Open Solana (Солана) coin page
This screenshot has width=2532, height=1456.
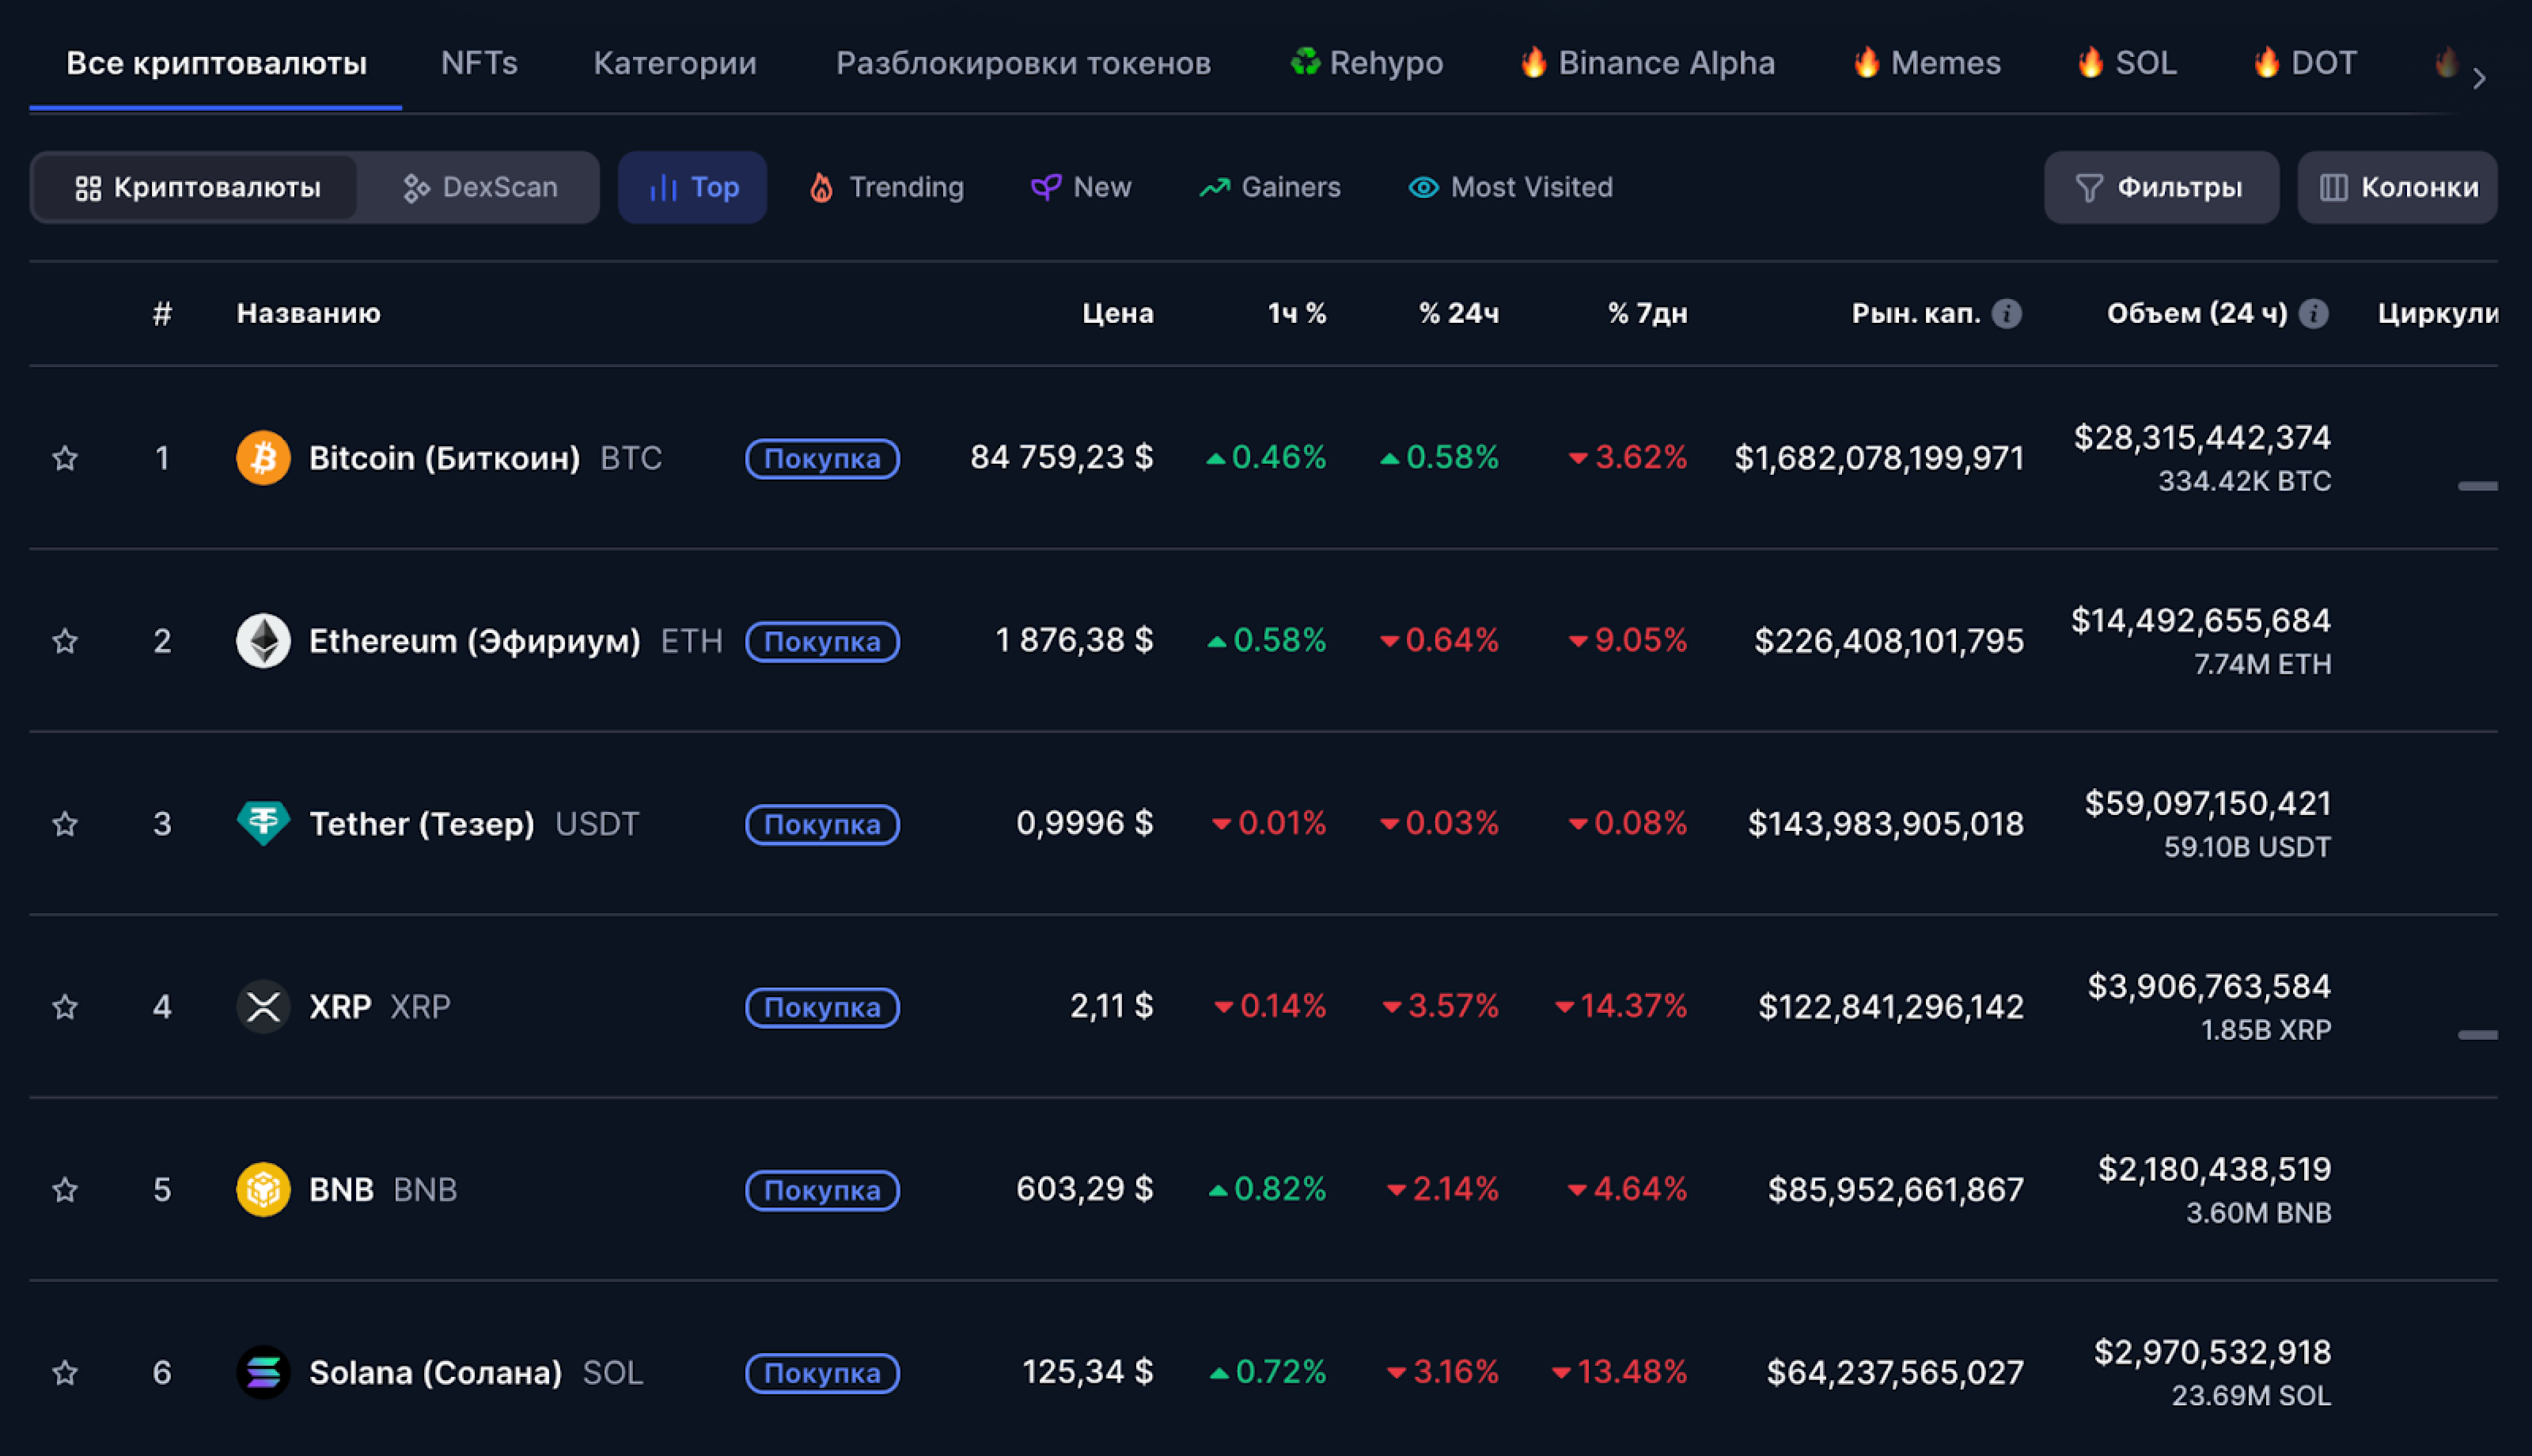click(x=435, y=1373)
